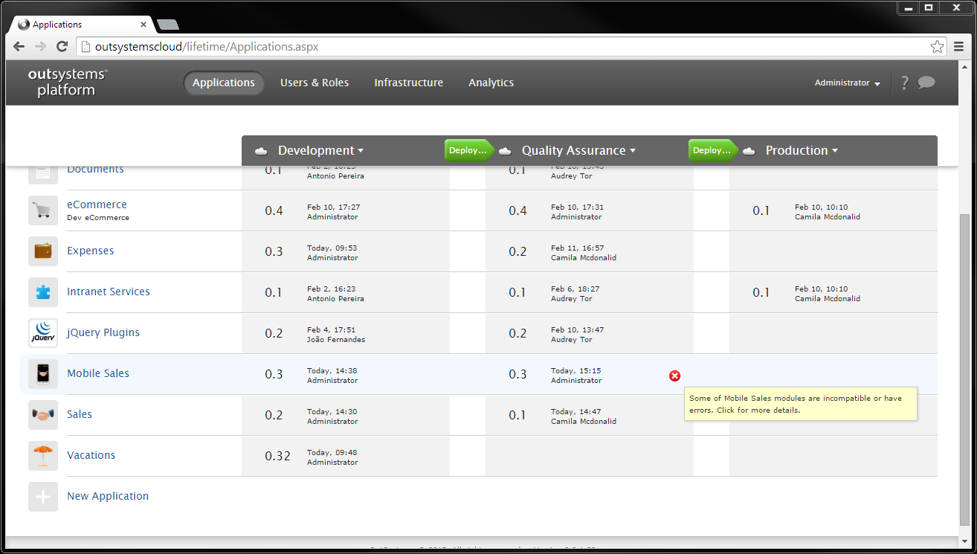This screenshot has width=977, height=554.
Task: Select the Intranet Services app icon
Action: 42,292
